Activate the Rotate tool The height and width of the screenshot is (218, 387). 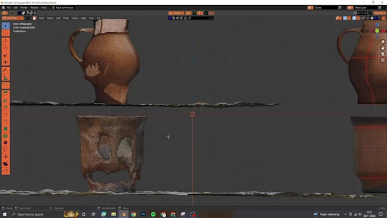(x=6, y=48)
